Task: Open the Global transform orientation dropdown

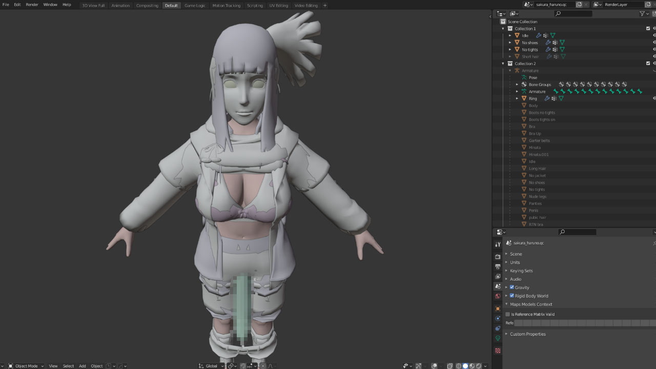Action: click(x=211, y=366)
